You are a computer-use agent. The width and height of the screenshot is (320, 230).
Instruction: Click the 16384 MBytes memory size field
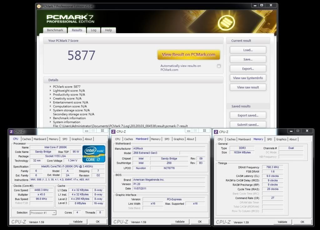coord(242,152)
